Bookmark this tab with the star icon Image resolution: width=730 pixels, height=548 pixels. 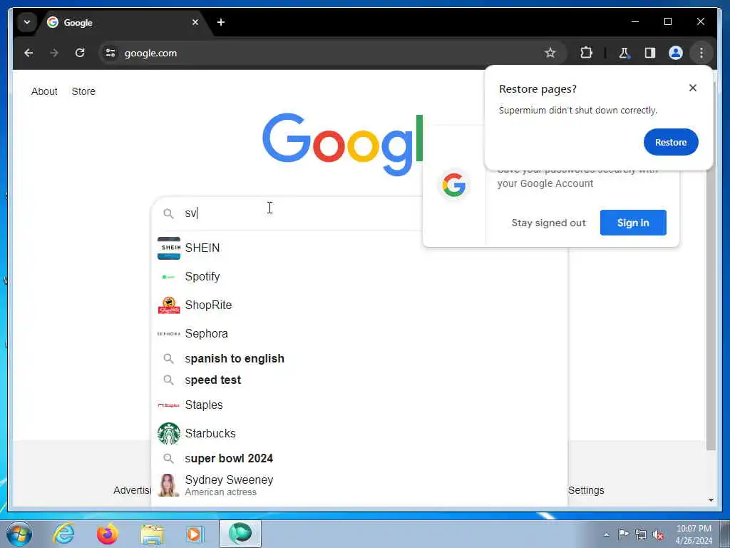(x=550, y=53)
